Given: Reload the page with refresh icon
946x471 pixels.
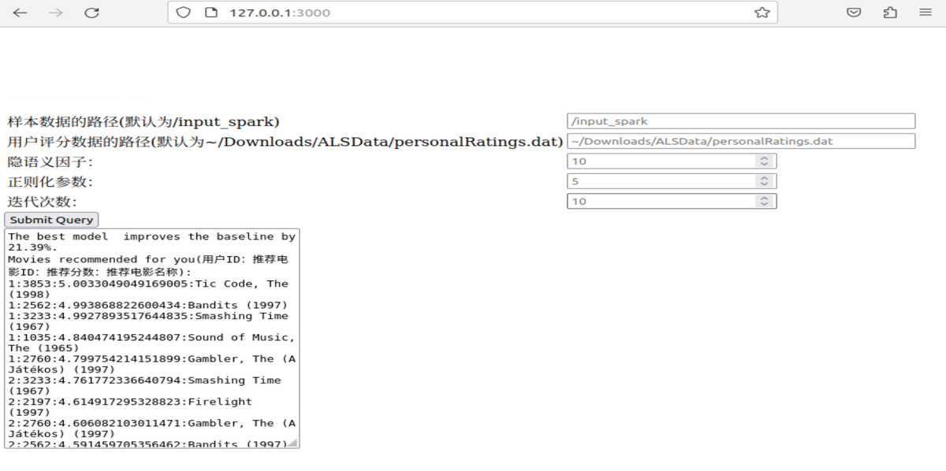Looking at the screenshot, I should coord(92,13).
